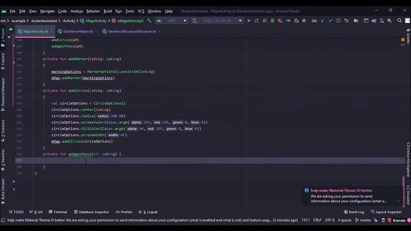
Task: Open the Favorites tool window
Action: tap(3, 160)
